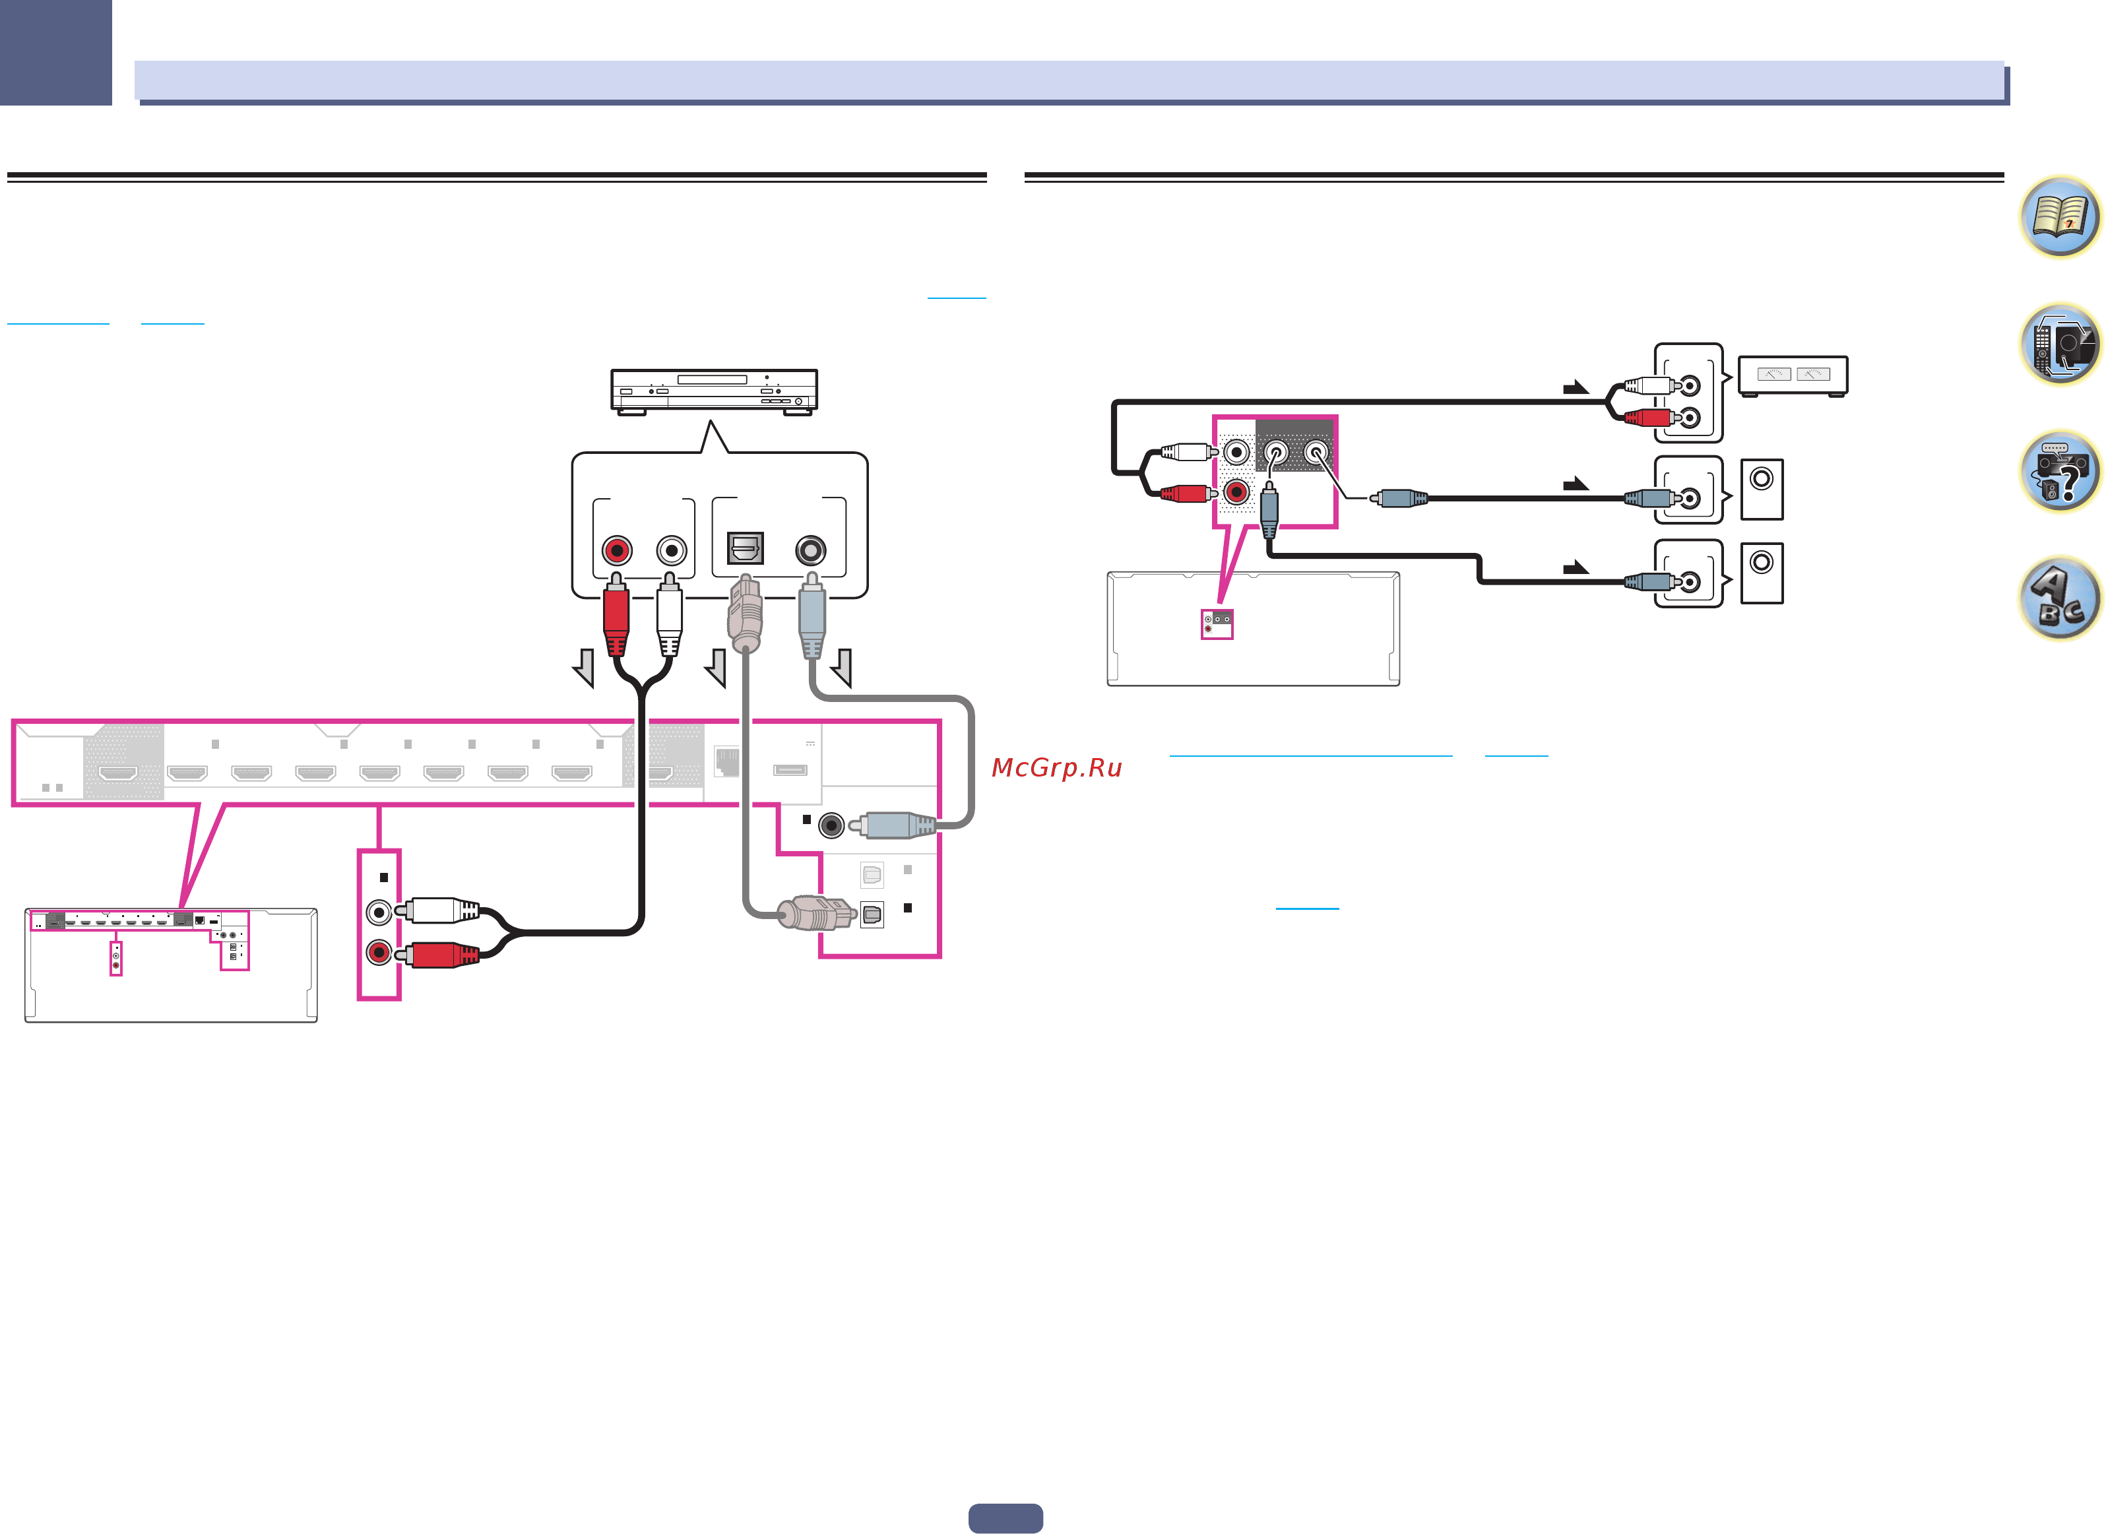Image resolution: width=2106 pixels, height=1534 pixels.
Task: Open the ABC glossary icon
Action: 2060,599
